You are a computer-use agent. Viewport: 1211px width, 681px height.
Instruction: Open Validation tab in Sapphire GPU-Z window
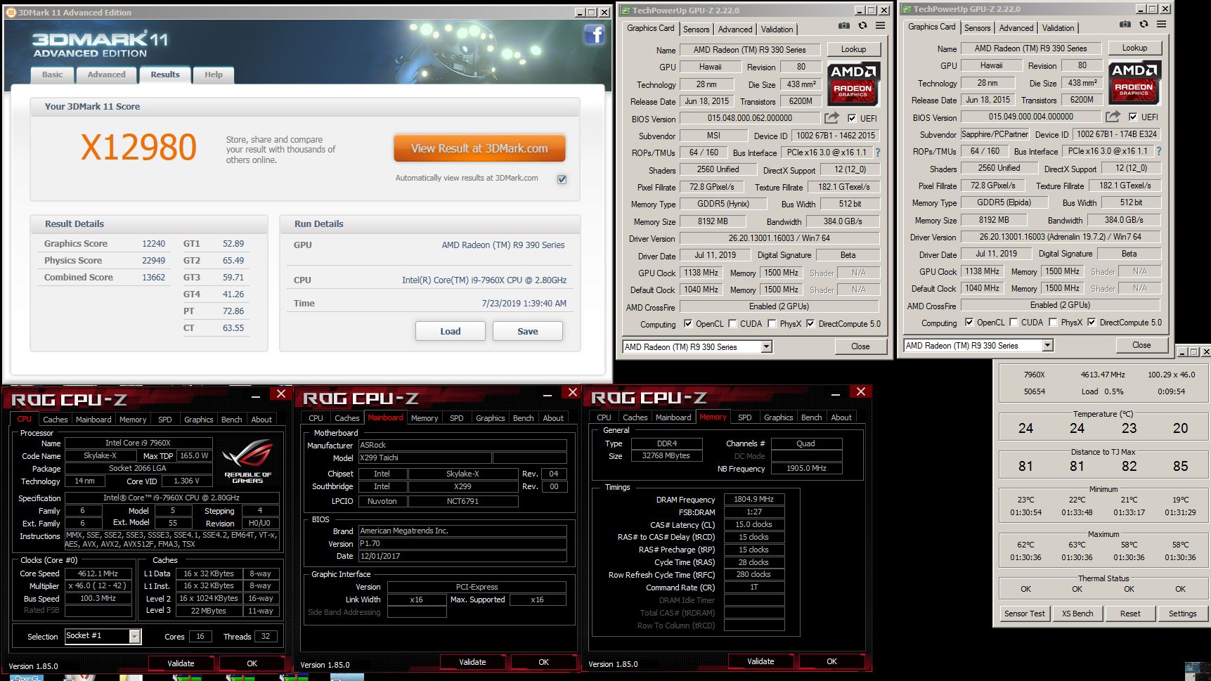point(1058,28)
